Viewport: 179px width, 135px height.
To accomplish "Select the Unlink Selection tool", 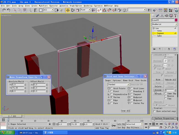I will click(x=20, y=10).
